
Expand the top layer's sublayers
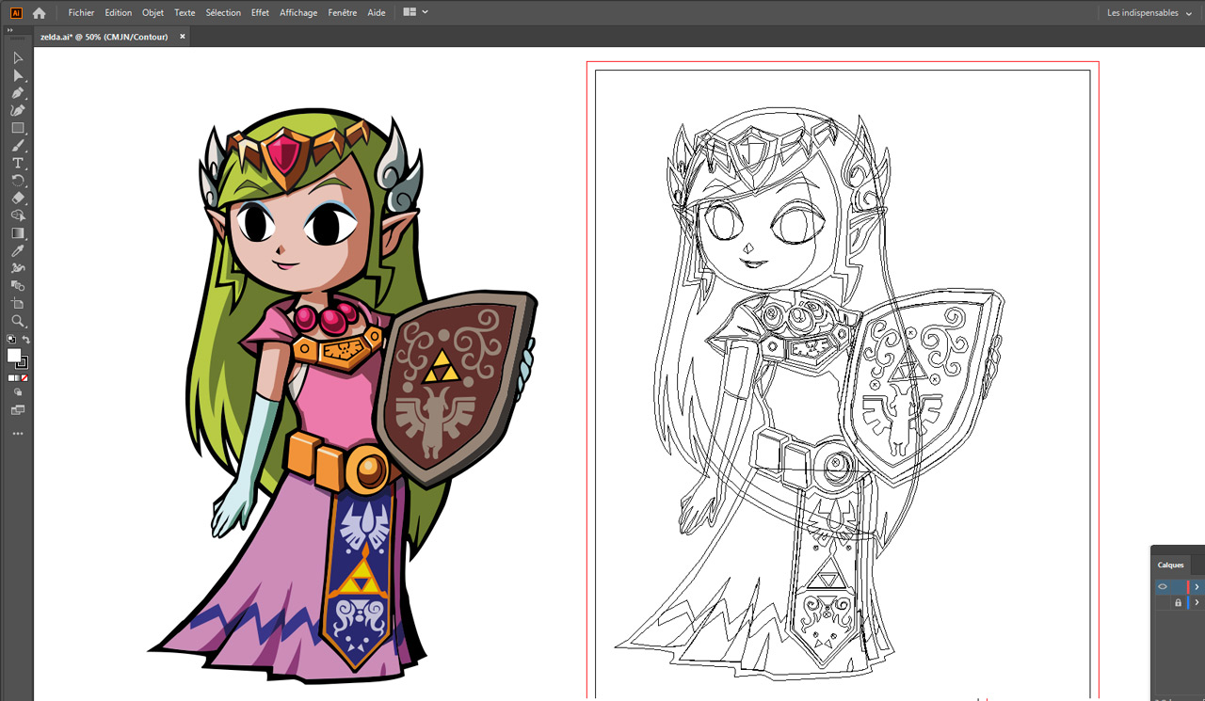pyautogui.click(x=1197, y=586)
